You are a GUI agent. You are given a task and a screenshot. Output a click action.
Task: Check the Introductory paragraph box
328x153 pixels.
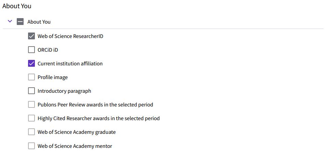[31, 91]
